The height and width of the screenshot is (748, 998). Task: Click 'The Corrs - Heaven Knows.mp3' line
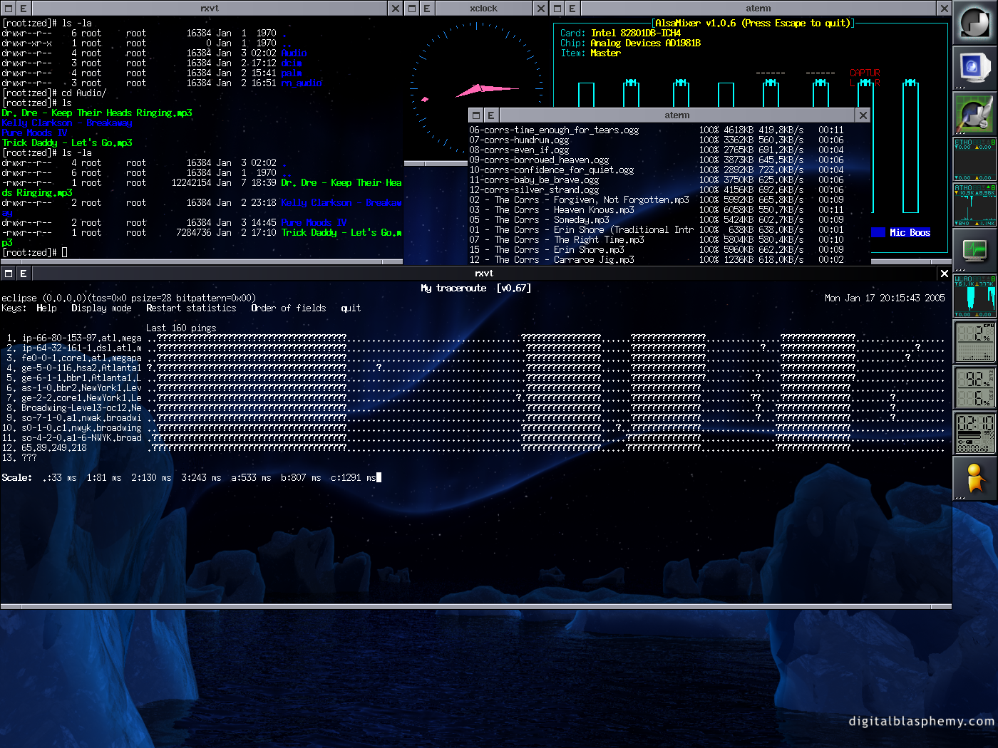click(552, 210)
